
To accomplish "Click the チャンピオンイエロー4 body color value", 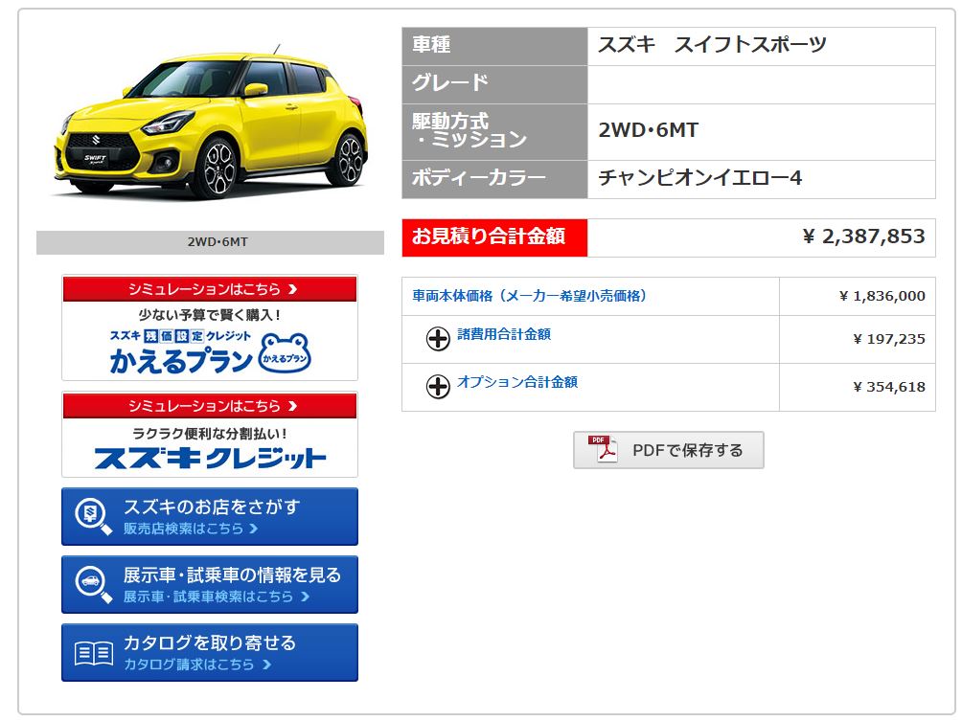I will pos(700,178).
